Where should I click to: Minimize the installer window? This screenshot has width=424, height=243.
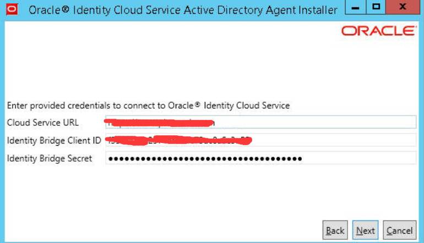(356, 9)
